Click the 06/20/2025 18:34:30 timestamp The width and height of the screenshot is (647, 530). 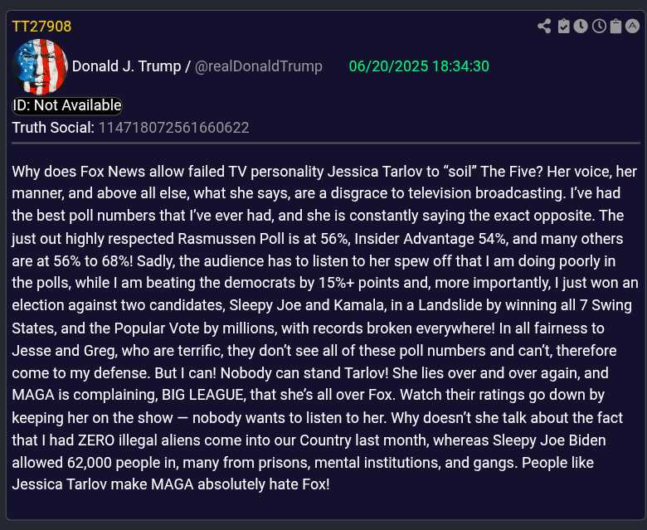(419, 66)
